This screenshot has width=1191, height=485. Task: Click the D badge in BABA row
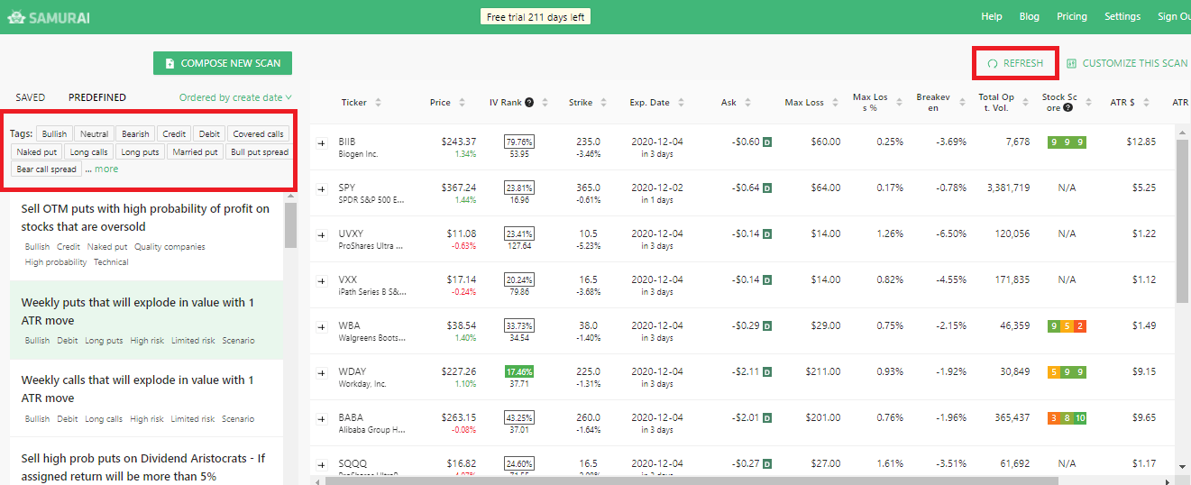[767, 418]
